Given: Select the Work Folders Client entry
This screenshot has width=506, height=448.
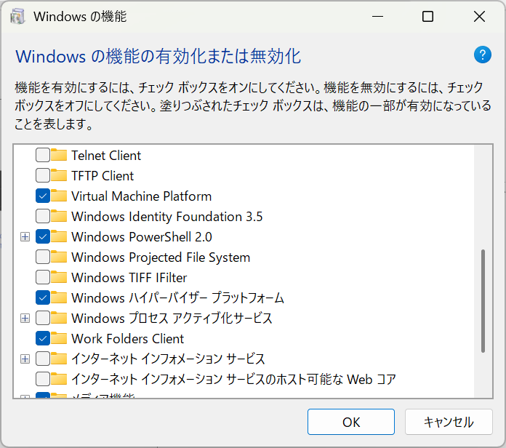Looking at the screenshot, I should [x=127, y=338].
